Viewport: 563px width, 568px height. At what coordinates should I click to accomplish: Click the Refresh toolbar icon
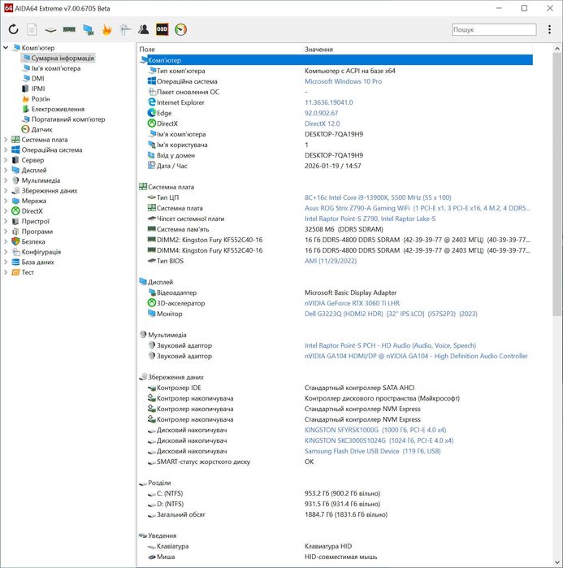(13, 29)
